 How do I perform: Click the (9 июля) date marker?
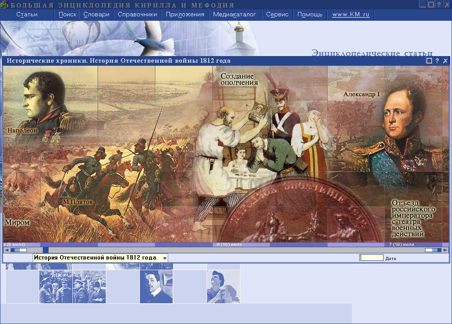(14, 245)
